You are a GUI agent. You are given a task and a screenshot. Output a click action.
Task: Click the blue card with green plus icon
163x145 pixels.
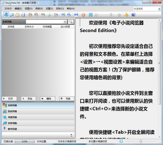(x=63, y=15)
